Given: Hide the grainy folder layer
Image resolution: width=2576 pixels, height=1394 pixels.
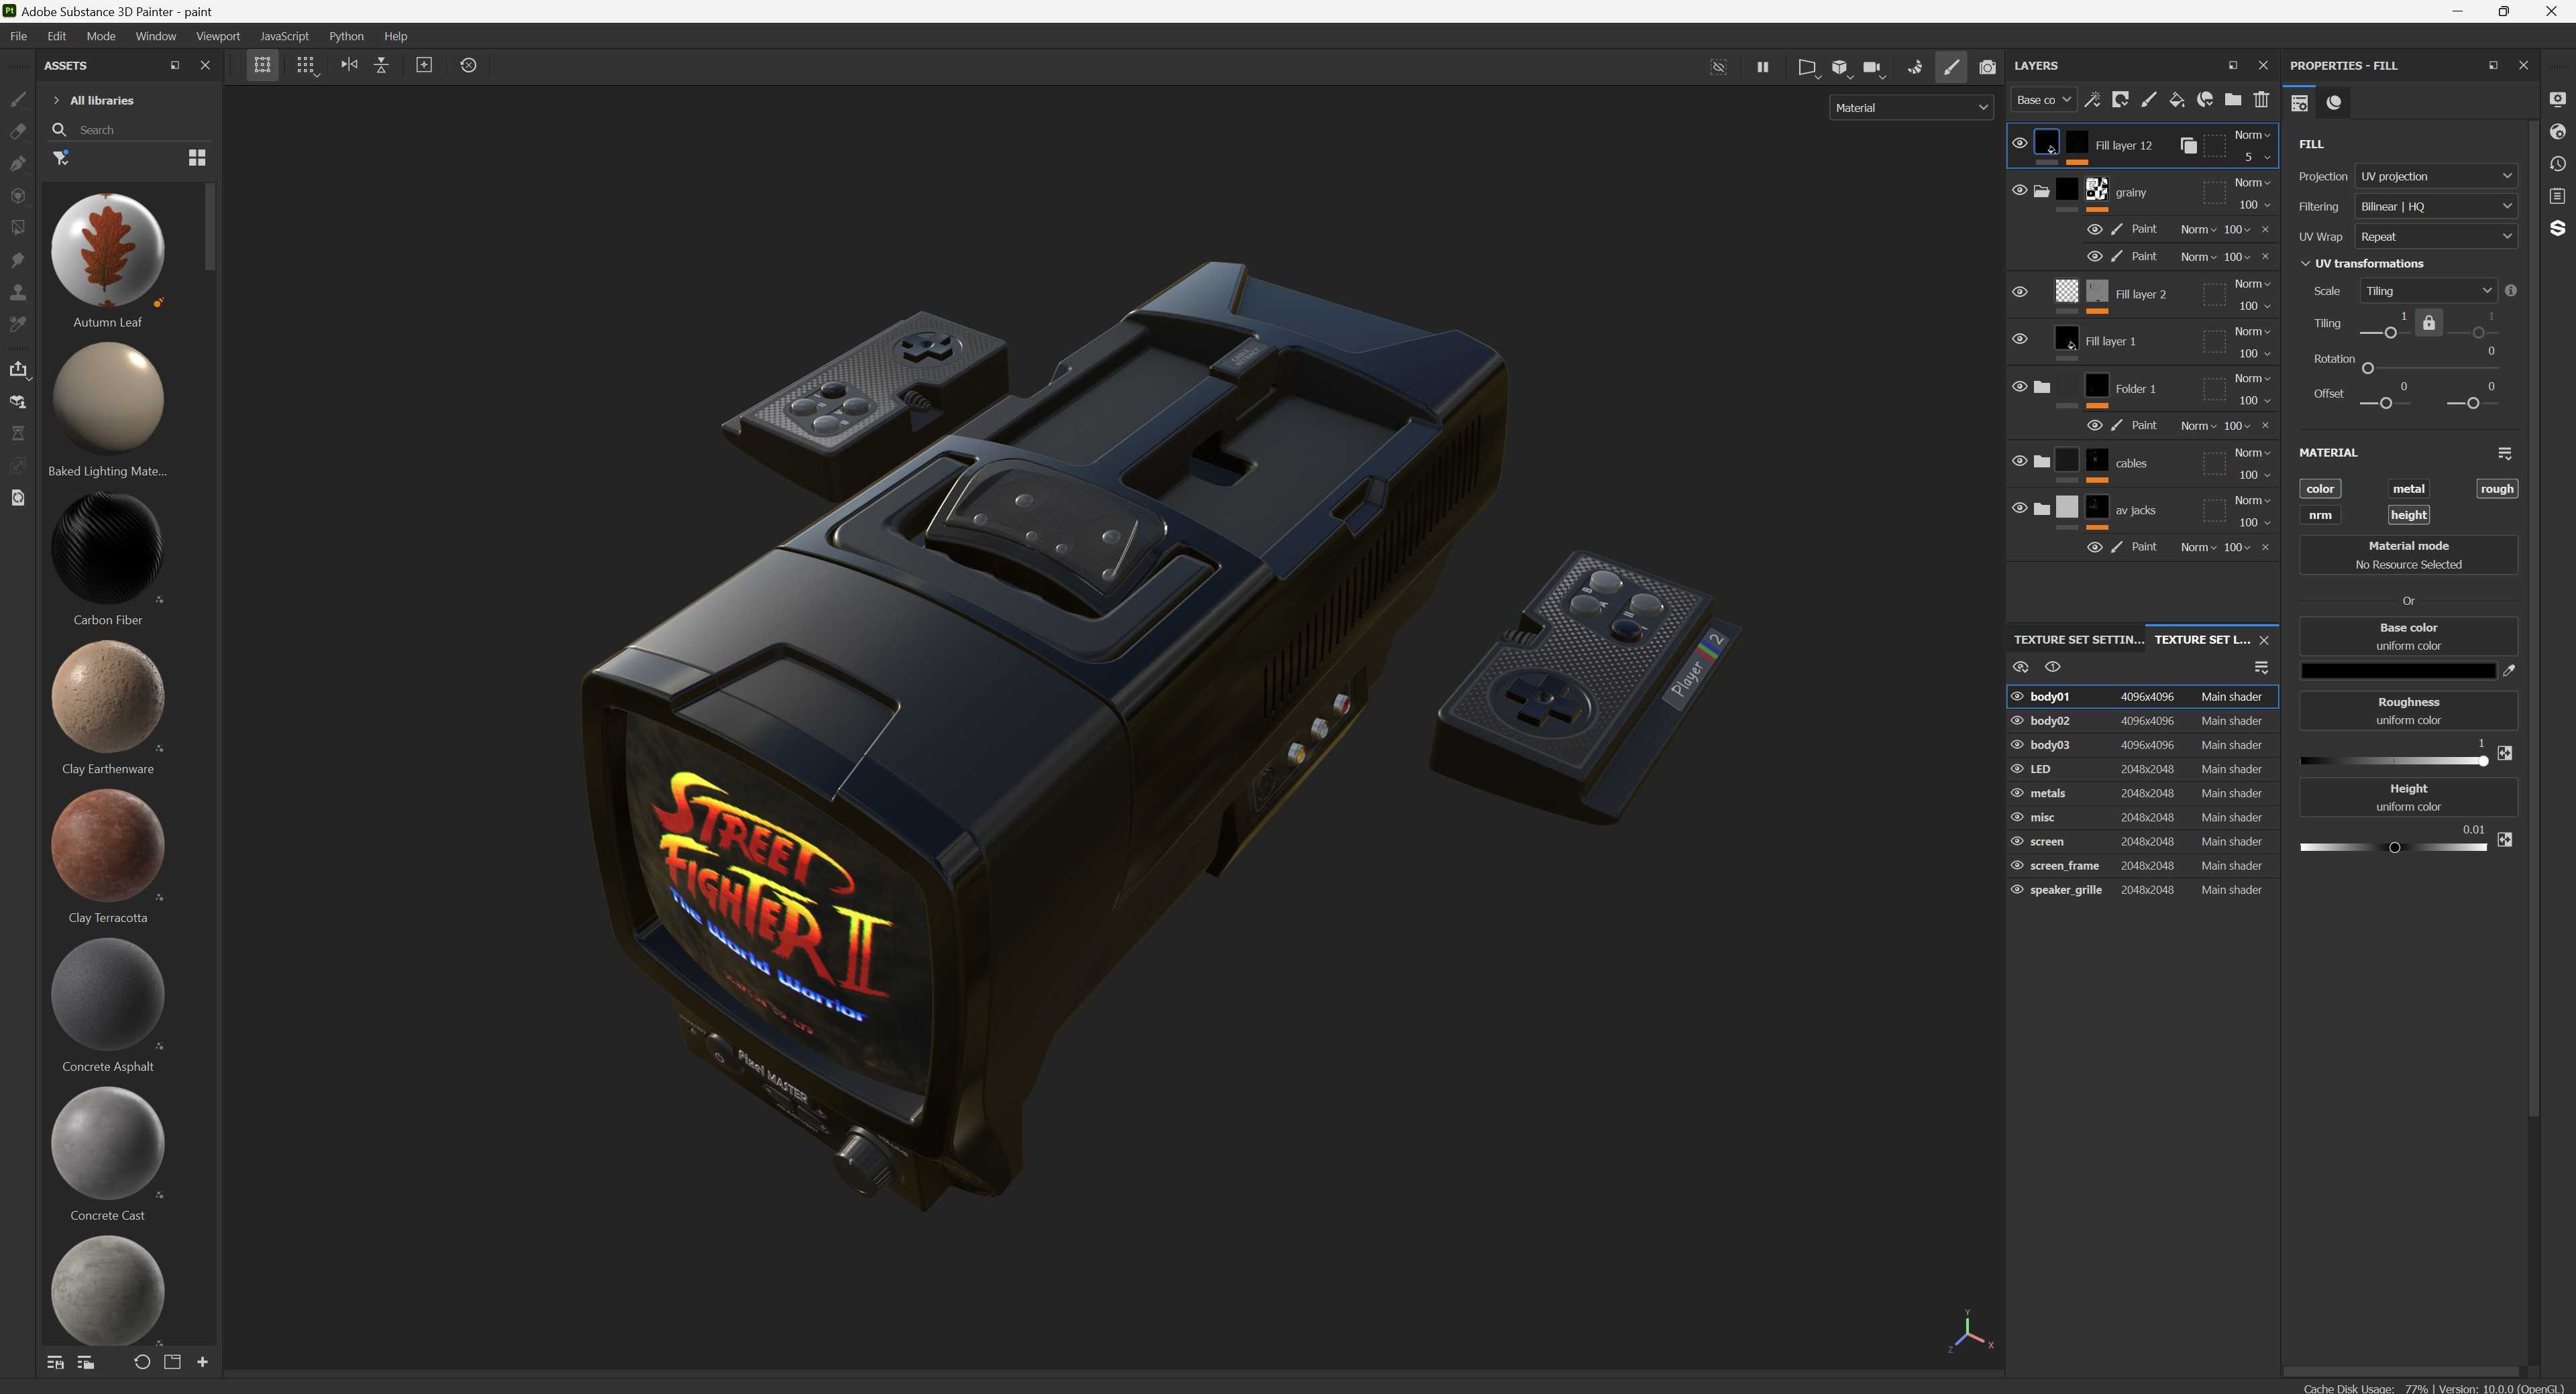Looking at the screenshot, I should [2020, 190].
